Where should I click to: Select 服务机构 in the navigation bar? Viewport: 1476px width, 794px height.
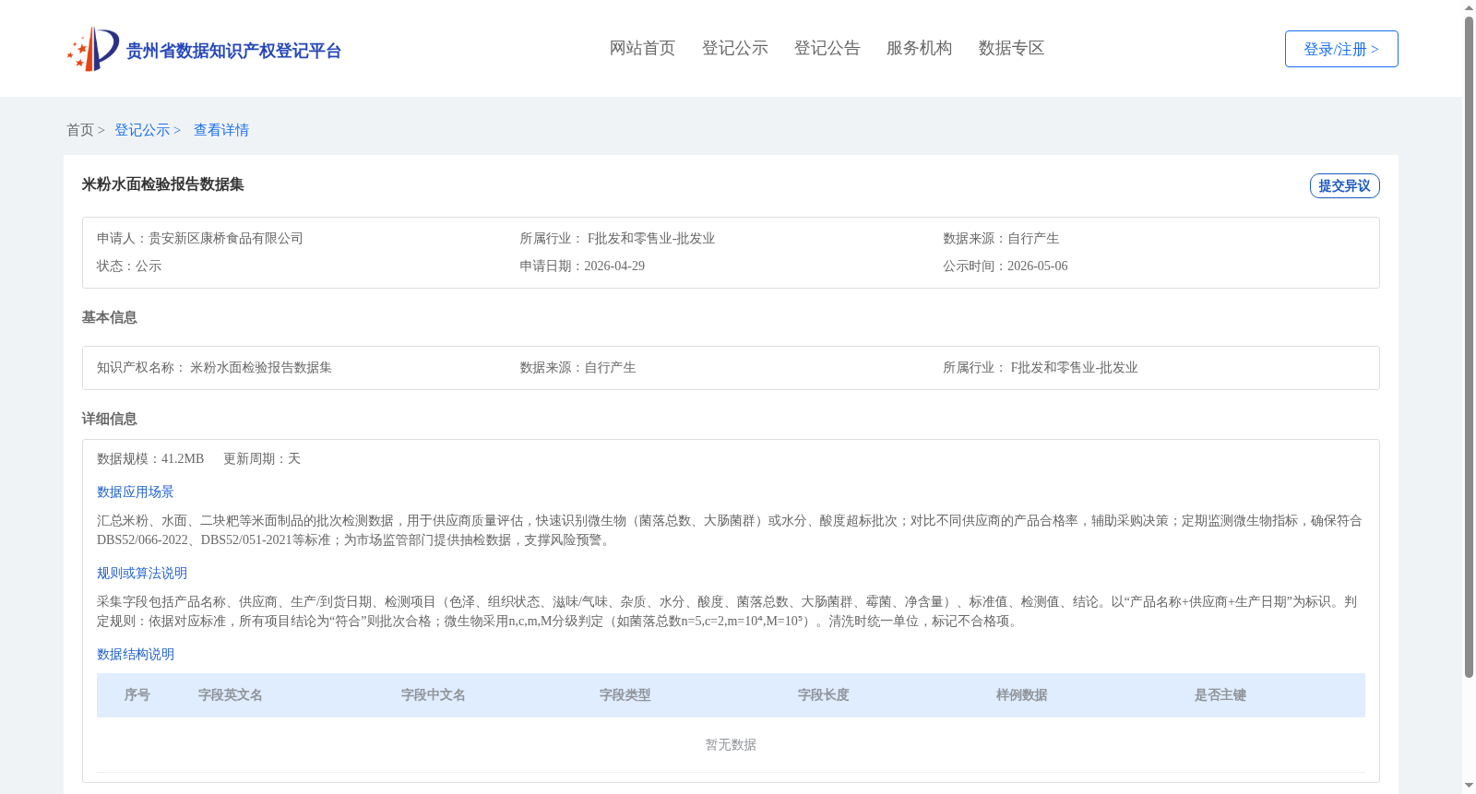pos(919,48)
